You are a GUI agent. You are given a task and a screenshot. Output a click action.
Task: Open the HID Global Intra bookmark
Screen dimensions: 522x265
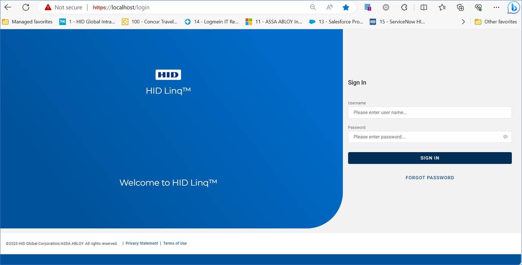coord(87,22)
